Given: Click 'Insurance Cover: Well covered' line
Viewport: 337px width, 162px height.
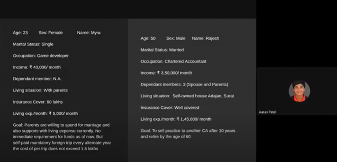Looking at the screenshot, I should pos(170,108).
